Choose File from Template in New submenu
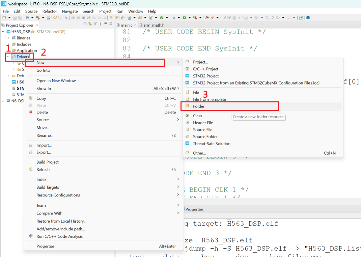This screenshot has width=361, height=257. click(263, 99)
